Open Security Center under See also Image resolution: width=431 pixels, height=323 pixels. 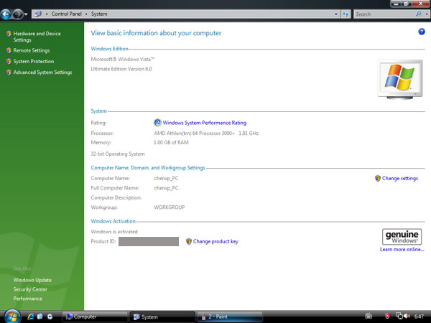30,289
